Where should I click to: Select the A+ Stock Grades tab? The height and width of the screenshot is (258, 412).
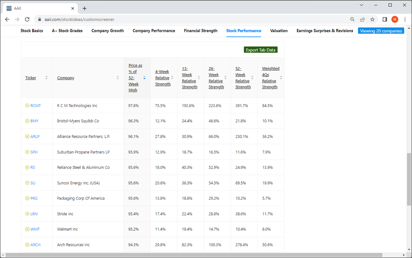pos(67,31)
